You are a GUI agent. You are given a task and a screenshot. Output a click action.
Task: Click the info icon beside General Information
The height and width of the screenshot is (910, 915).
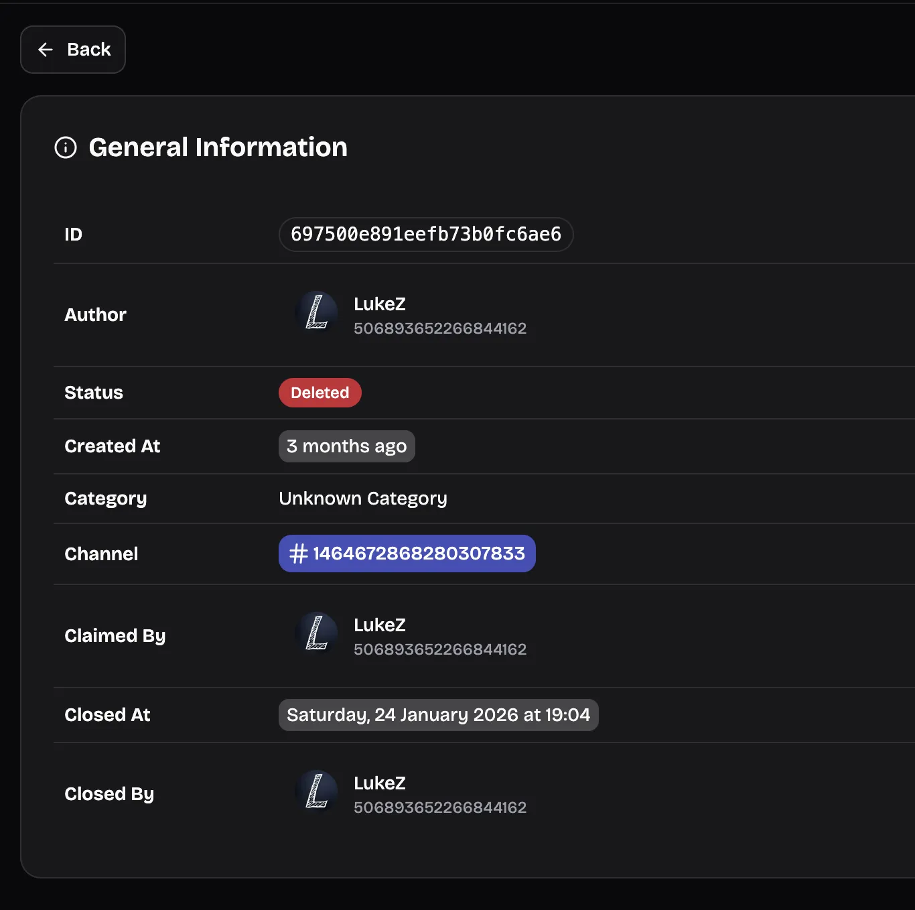66,147
